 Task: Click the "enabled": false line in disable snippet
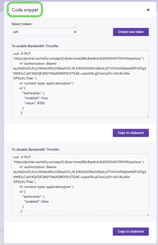[36, 202]
